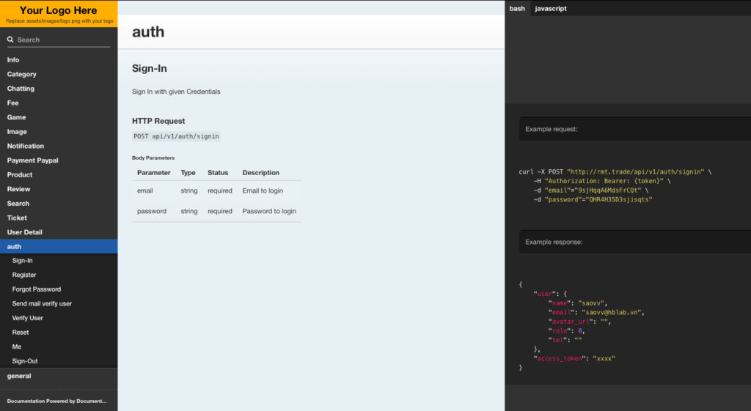This screenshot has height=411, width=751.
Task: Navigate to the Product section
Action: point(59,174)
